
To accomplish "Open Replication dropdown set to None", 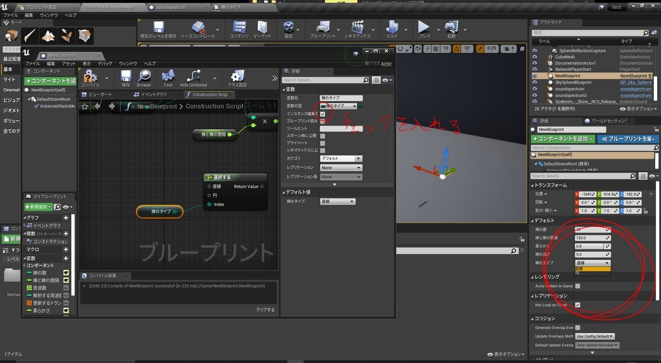I will 341,167.
